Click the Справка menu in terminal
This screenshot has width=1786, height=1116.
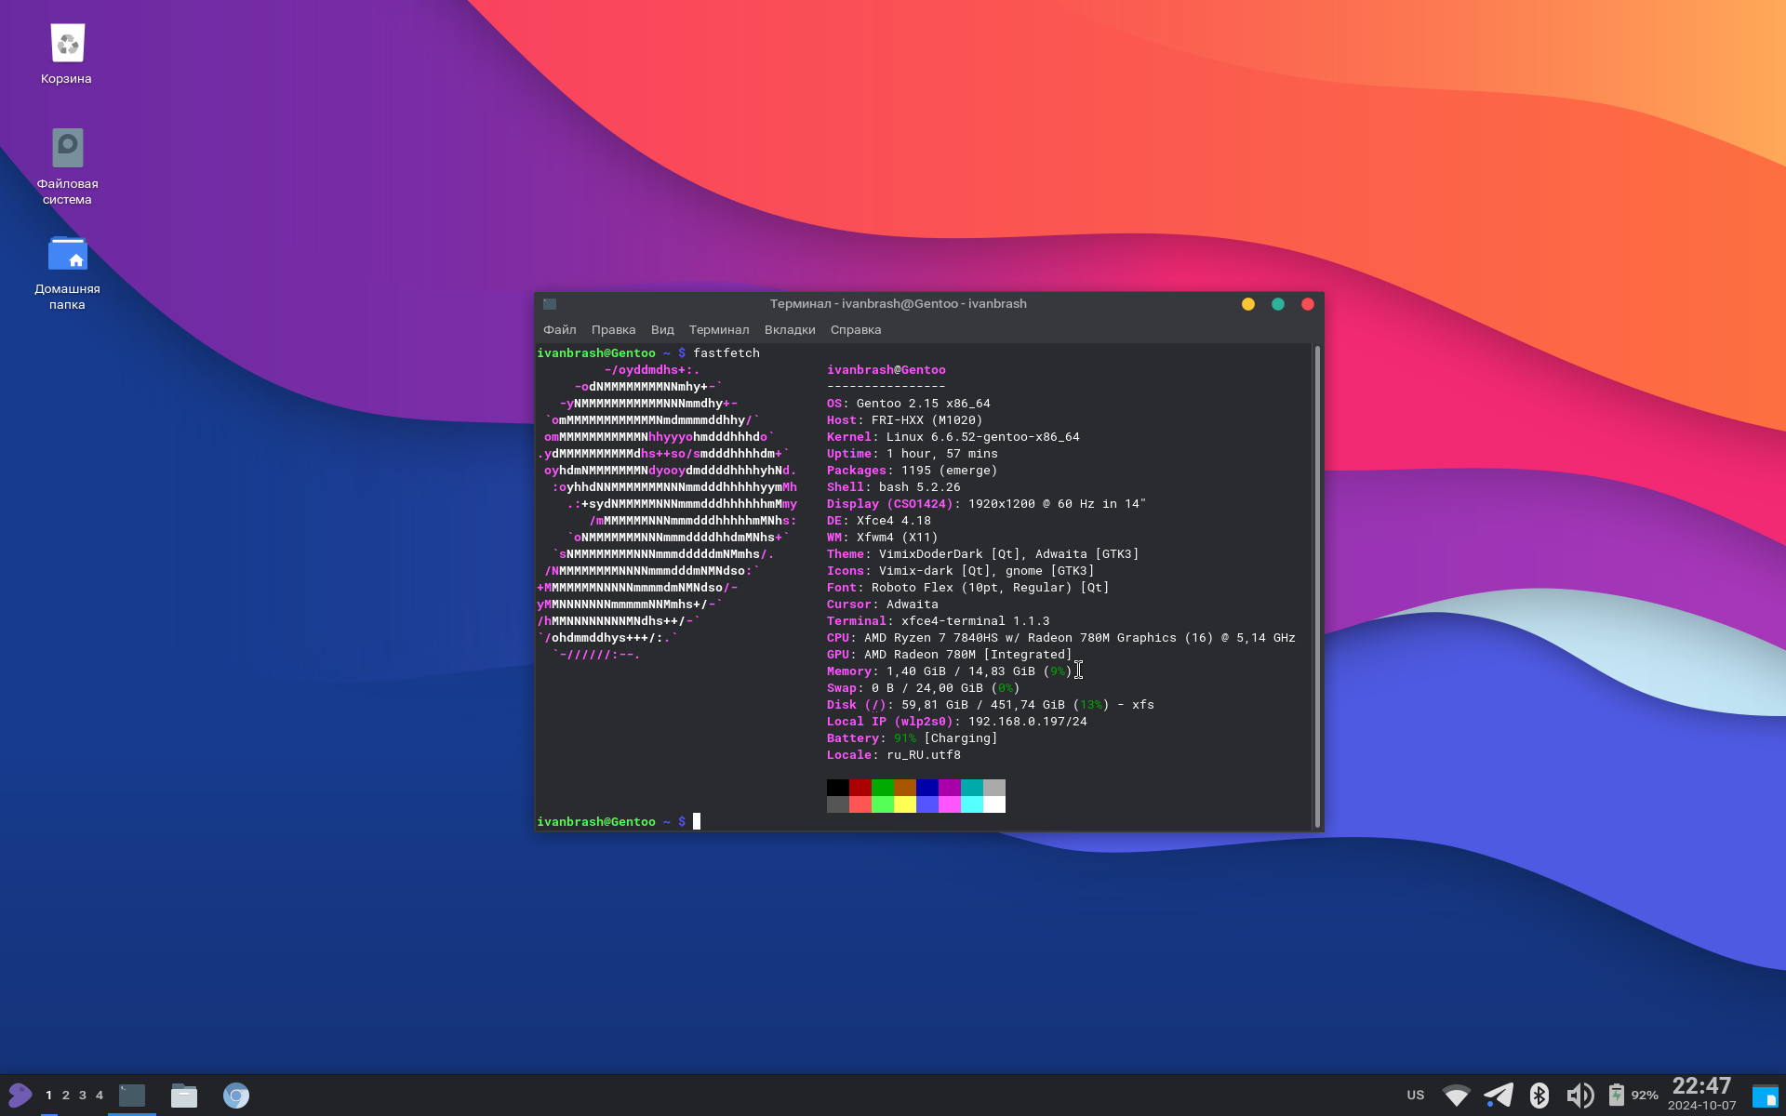click(855, 329)
